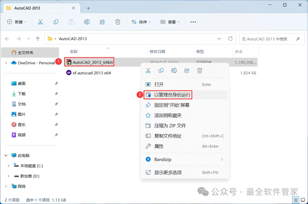The height and width of the screenshot is (204, 308).
Task: Go back with the left arrow
Action: (7, 39)
